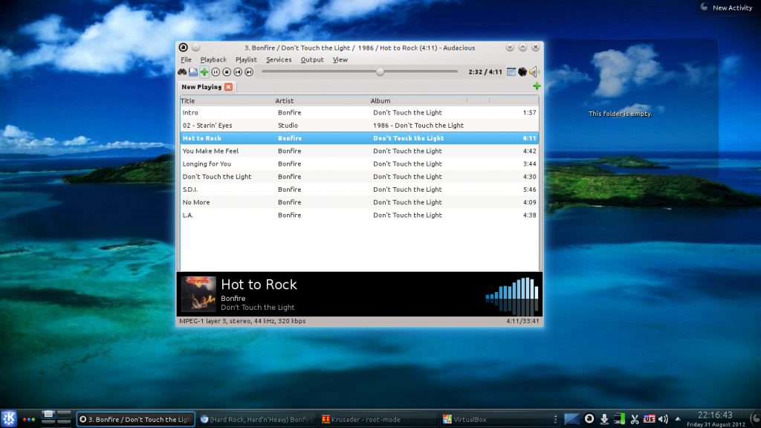The height and width of the screenshot is (428, 761).
Task: Click the New Activity button
Action: (727, 7)
